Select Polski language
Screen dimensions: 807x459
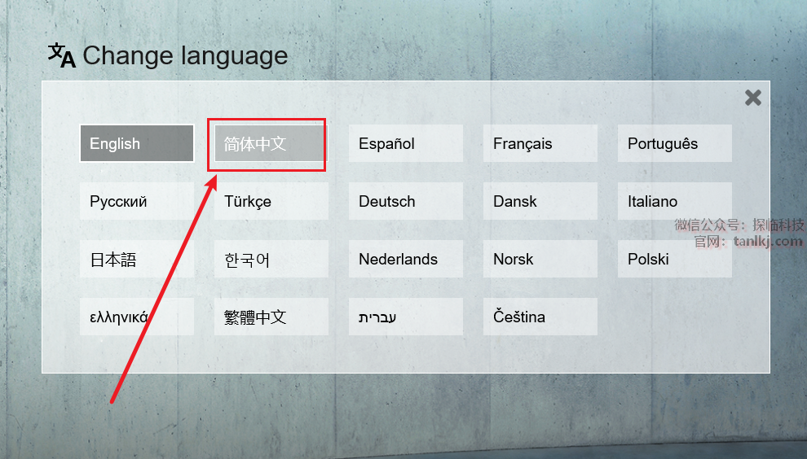pos(675,259)
